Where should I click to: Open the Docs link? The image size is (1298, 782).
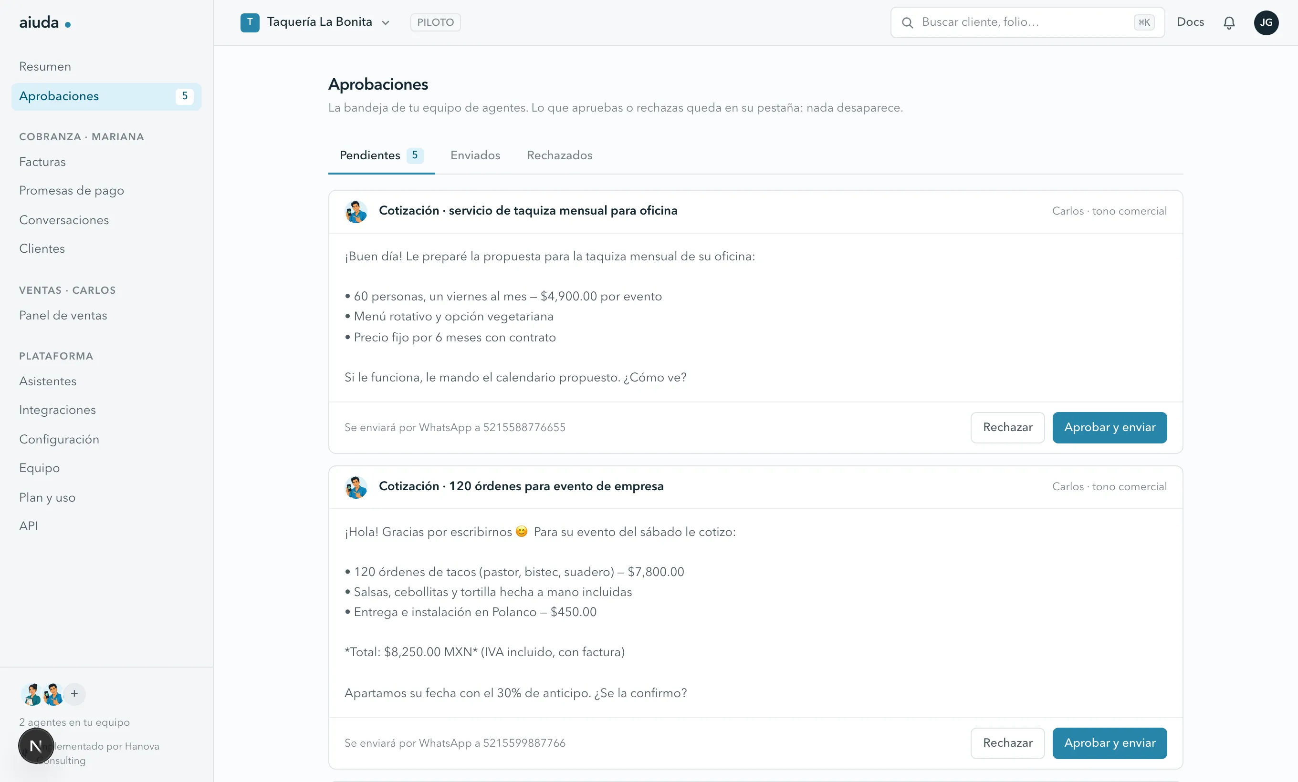coord(1190,22)
